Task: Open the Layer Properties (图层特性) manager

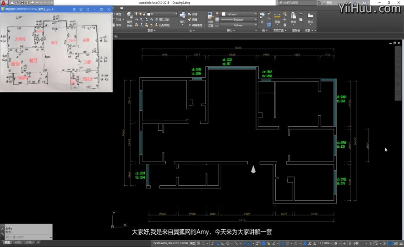Action: (130, 19)
